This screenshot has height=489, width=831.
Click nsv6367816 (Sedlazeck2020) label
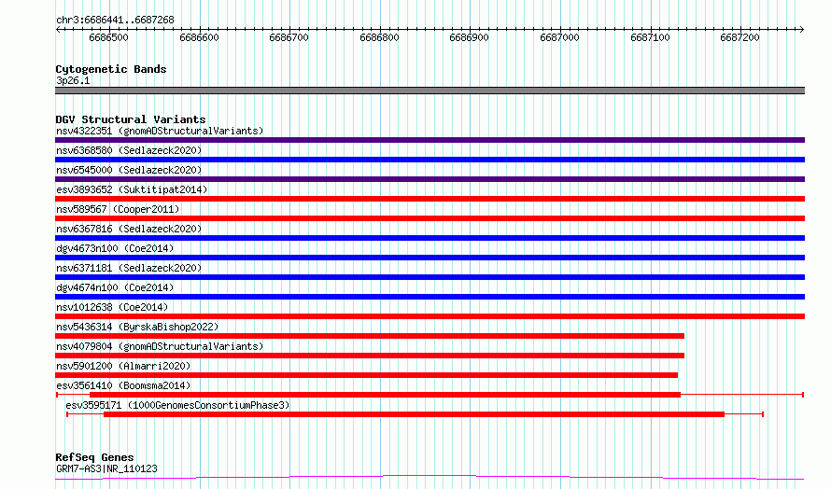(x=129, y=229)
